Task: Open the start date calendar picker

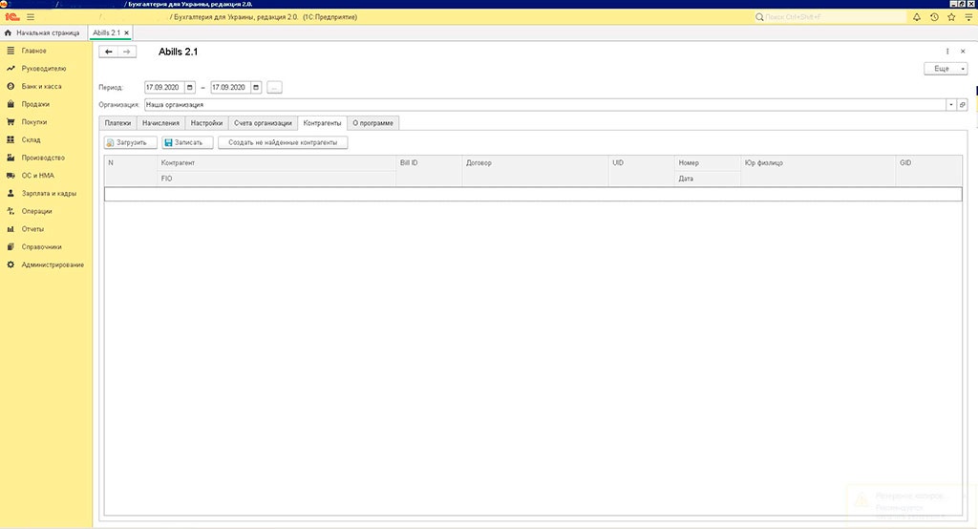Action: pyautogui.click(x=190, y=87)
